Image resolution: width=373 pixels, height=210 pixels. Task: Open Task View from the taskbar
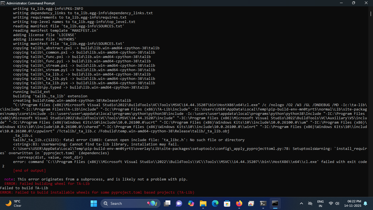tap(167, 203)
